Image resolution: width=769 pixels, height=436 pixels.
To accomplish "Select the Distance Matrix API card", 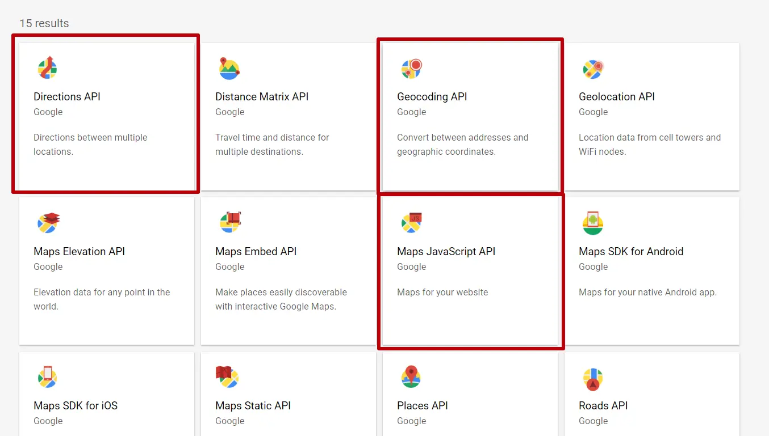I will [x=287, y=113].
